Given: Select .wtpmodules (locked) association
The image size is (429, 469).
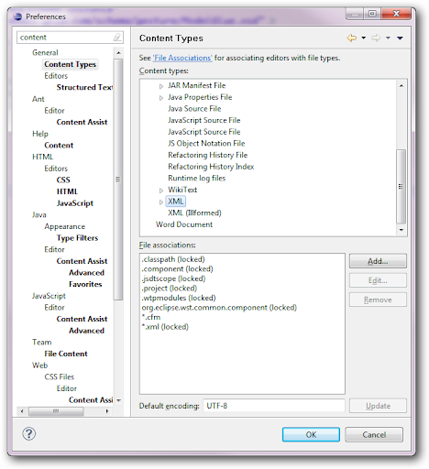Looking at the screenshot, I should [179, 298].
